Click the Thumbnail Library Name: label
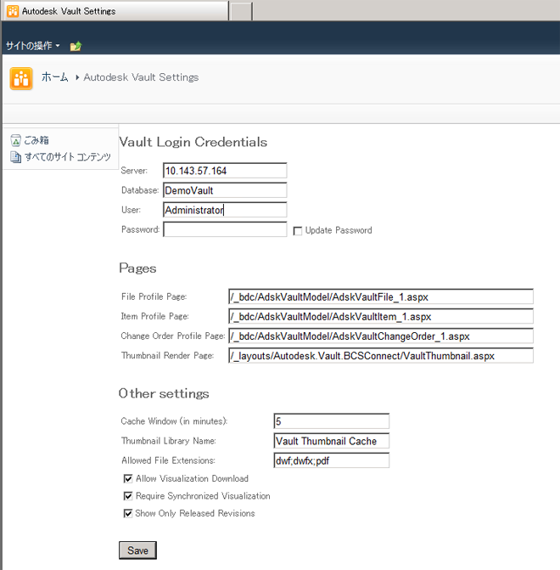Image resolution: width=560 pixels, height=570 pixels. click(x=169, y=441)
